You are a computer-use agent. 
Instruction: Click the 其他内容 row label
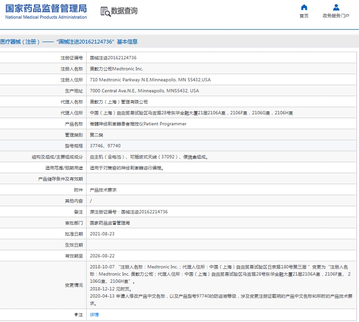tap(74, 201)
